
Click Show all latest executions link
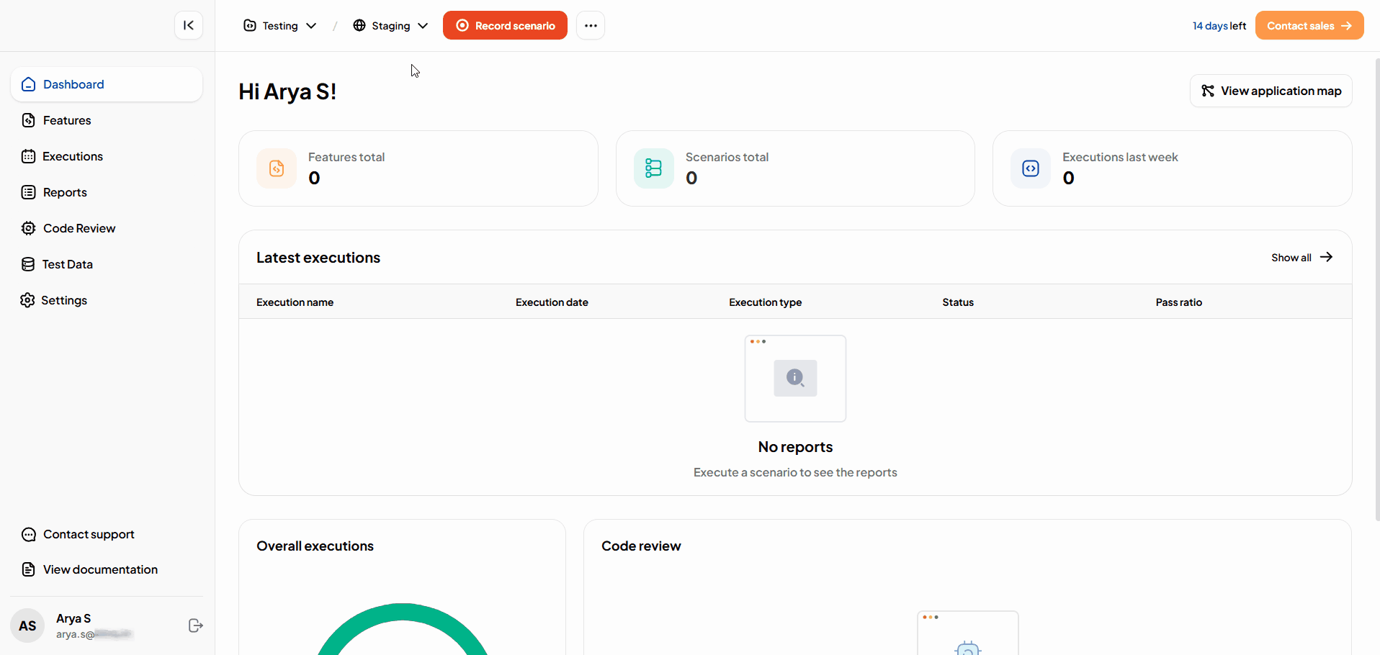[x=1301, y=258]
